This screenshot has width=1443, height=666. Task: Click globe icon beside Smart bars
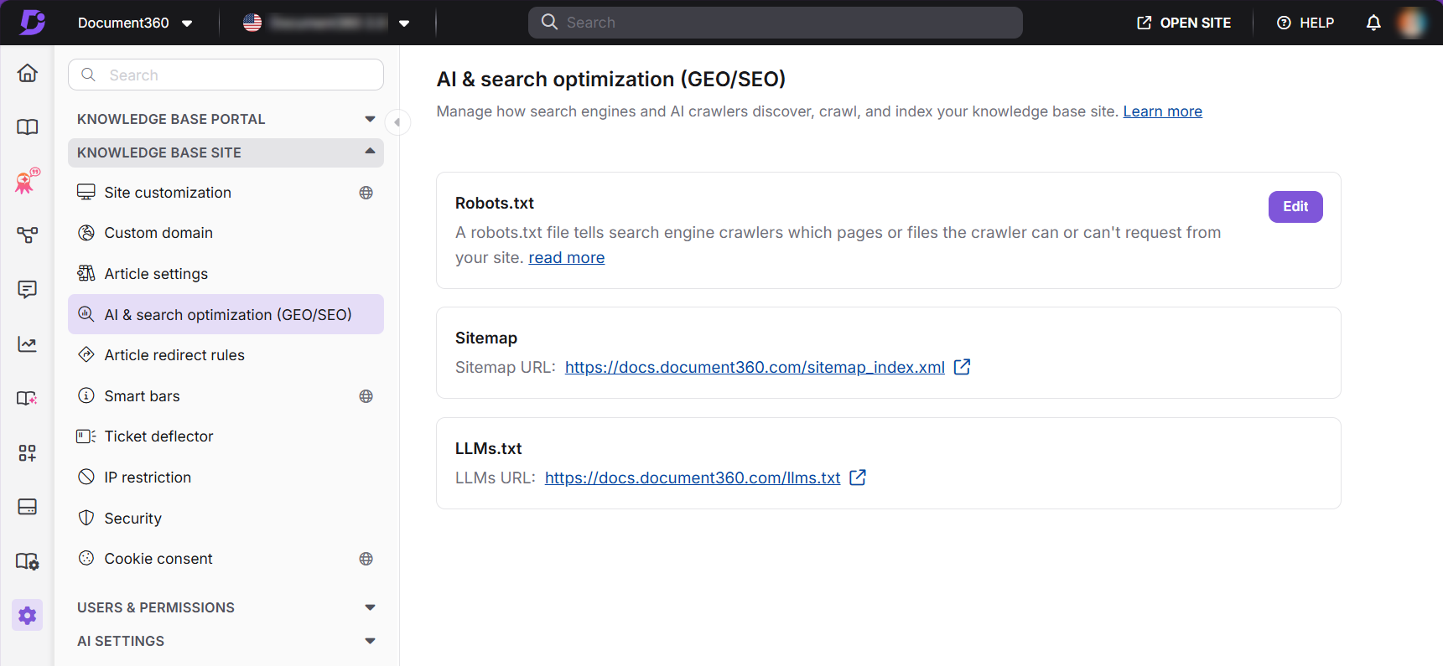[x=366, y=396]
